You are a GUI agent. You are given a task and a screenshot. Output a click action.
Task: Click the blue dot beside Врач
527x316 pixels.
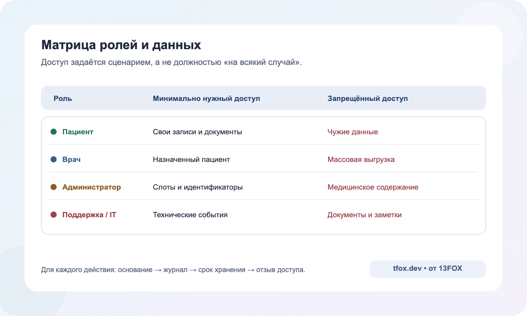click(x=54, y=159)
